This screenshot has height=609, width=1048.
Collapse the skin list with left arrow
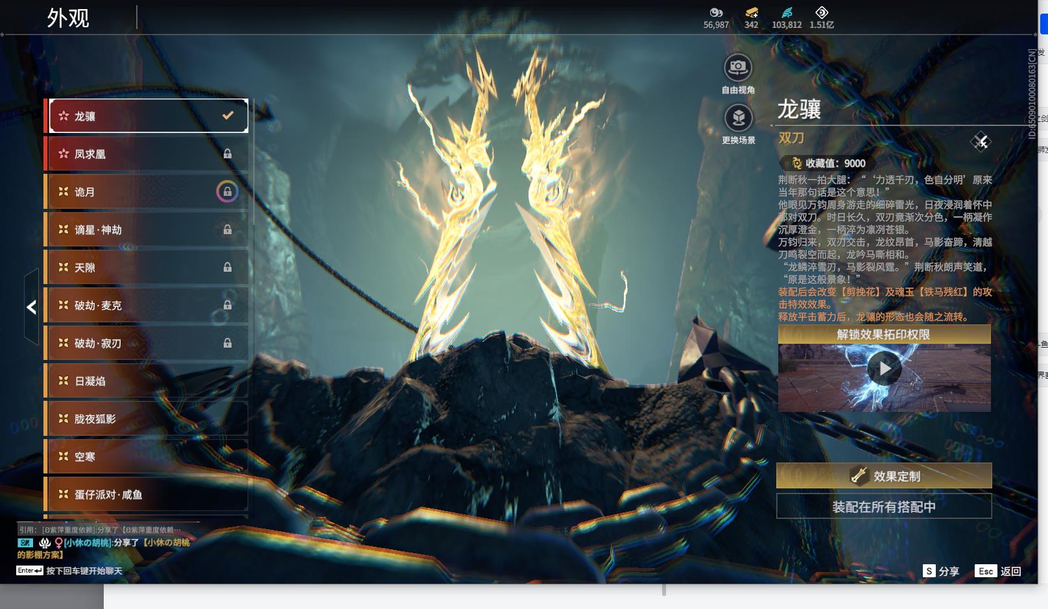point(31,307)
